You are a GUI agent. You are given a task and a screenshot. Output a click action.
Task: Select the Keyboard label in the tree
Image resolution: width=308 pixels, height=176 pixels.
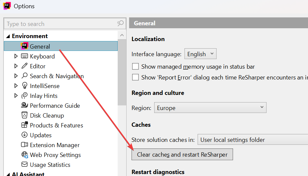tap(42, 56)
